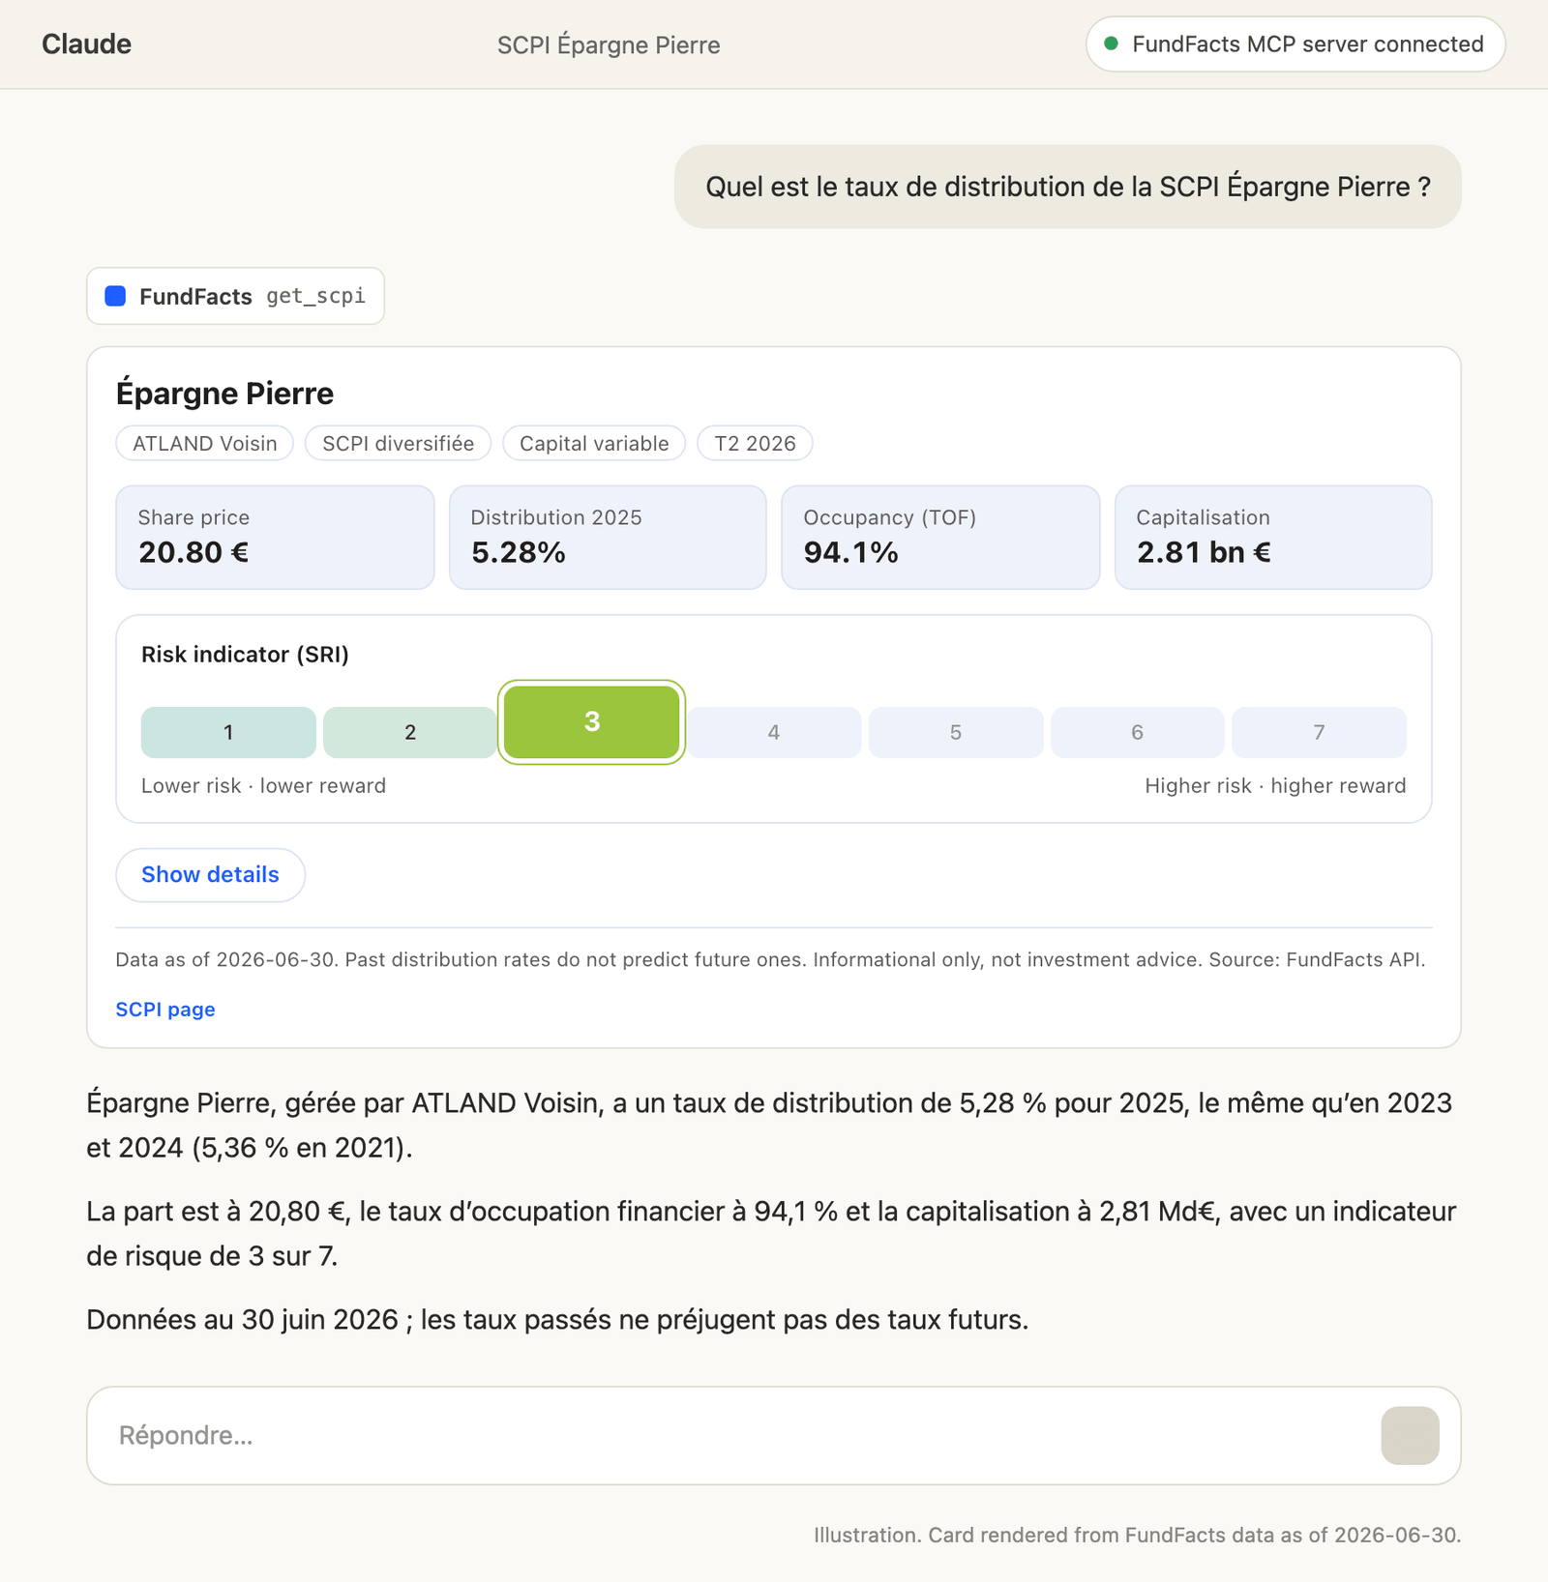Select risk level 4 segment
Screen dimensions: 1548x1582
tap(774, 732)
